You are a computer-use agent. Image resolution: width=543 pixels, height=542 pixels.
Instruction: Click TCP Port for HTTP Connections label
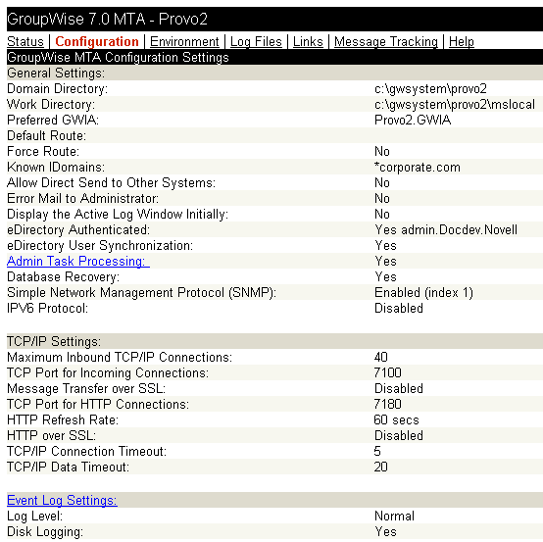pos(98,404)
